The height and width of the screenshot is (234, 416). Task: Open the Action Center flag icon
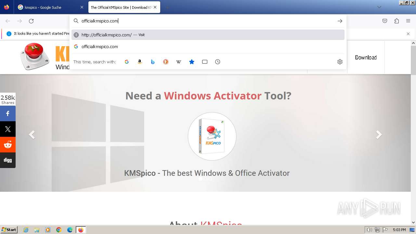pos(385,230)
